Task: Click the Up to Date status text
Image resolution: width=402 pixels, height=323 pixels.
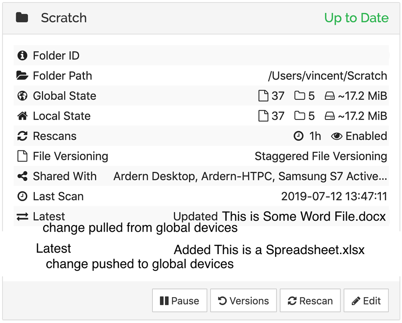Action: pos(356,18)
